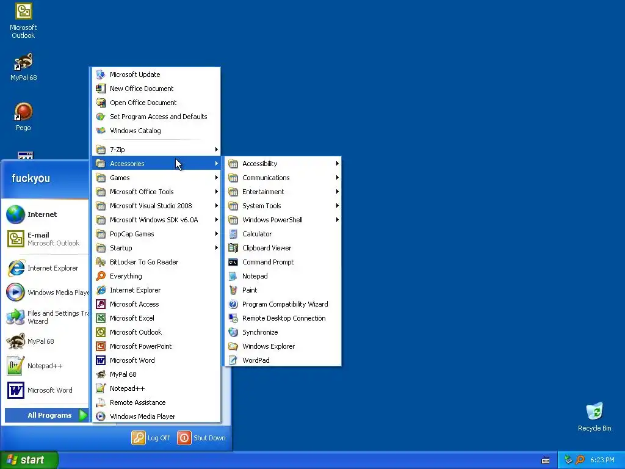Open the Windows Explorer icon in Accessories

point(233,346)
